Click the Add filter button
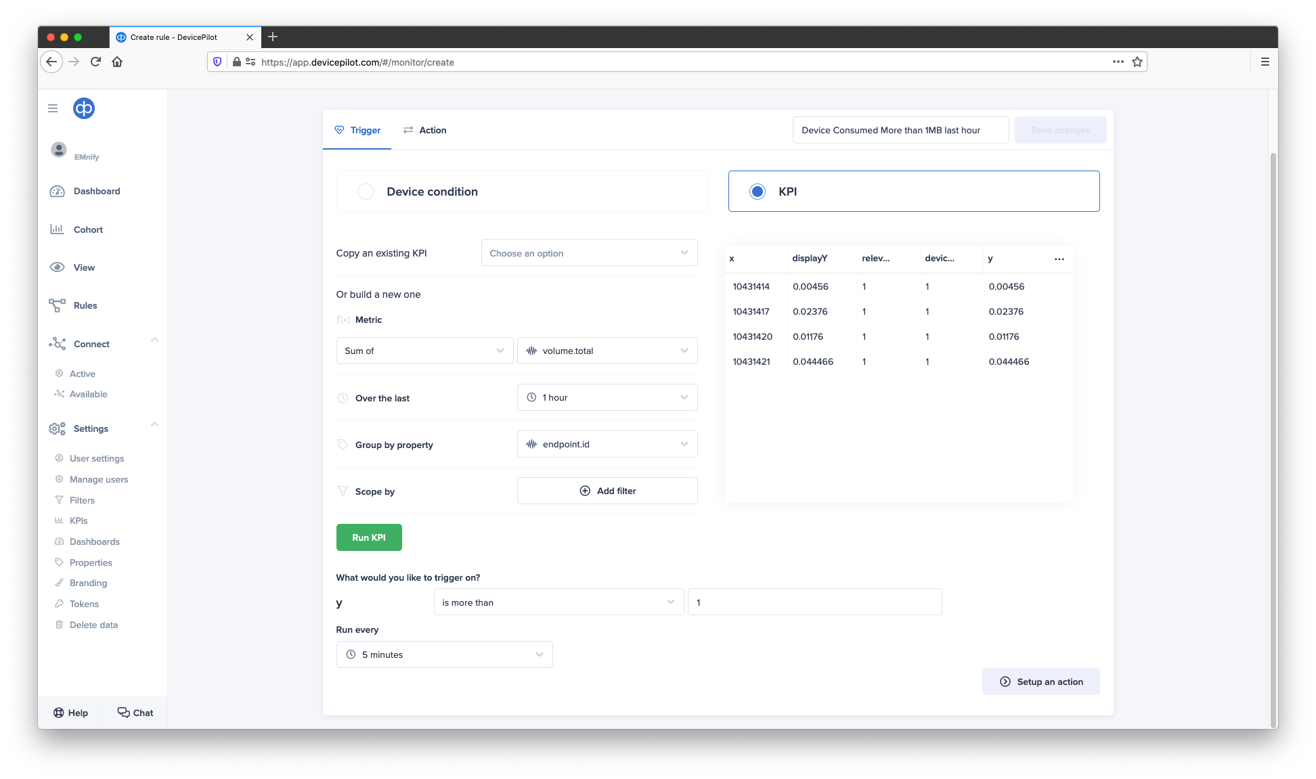The height and width of the screenshot is (779, 1316). [x=607, y=491]
